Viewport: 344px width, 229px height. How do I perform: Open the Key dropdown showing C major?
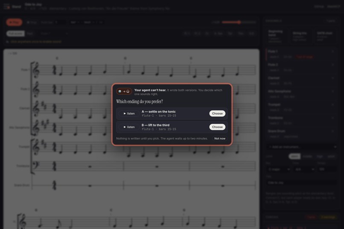[279, 169]
